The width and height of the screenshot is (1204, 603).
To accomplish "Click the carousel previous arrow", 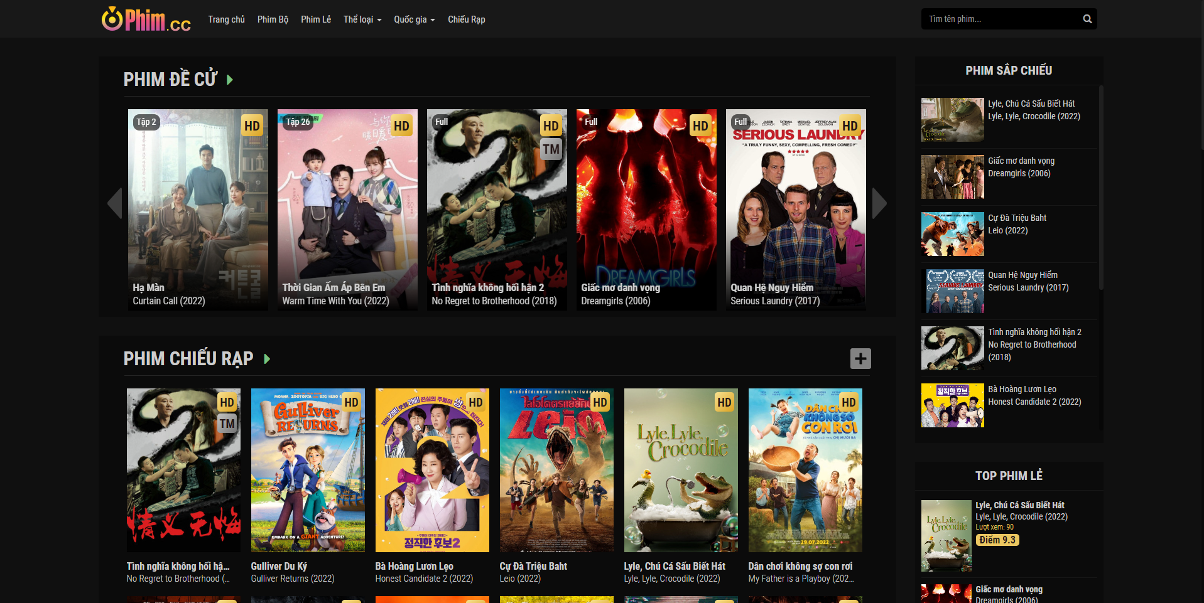I will point(114,203).
